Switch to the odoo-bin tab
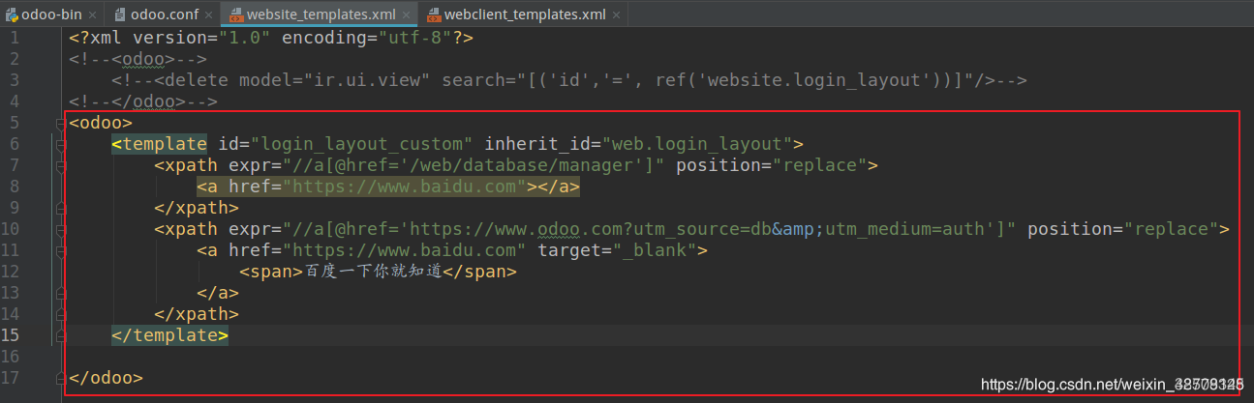Viewport: 1254px width, 403px height. [x=50, y=14]
